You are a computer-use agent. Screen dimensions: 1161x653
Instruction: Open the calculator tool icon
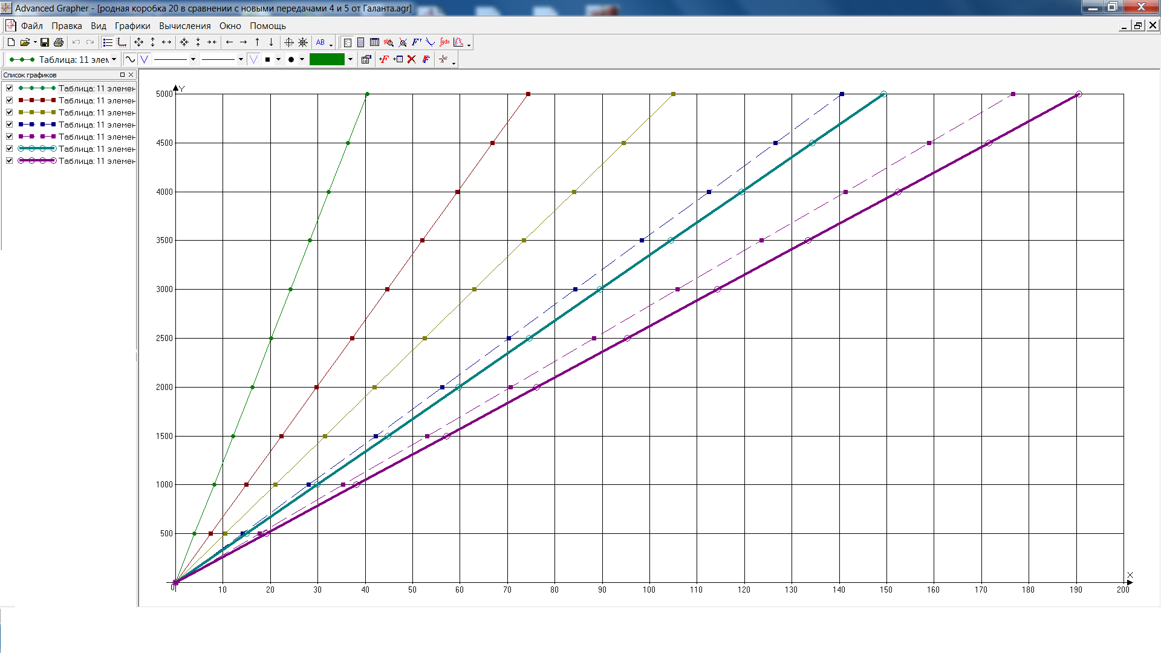(x=361, y=42)
